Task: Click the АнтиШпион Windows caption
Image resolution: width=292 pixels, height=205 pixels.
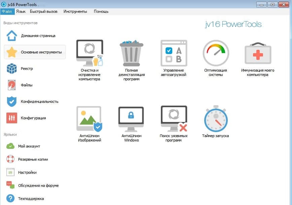Action: click(132, 138)
